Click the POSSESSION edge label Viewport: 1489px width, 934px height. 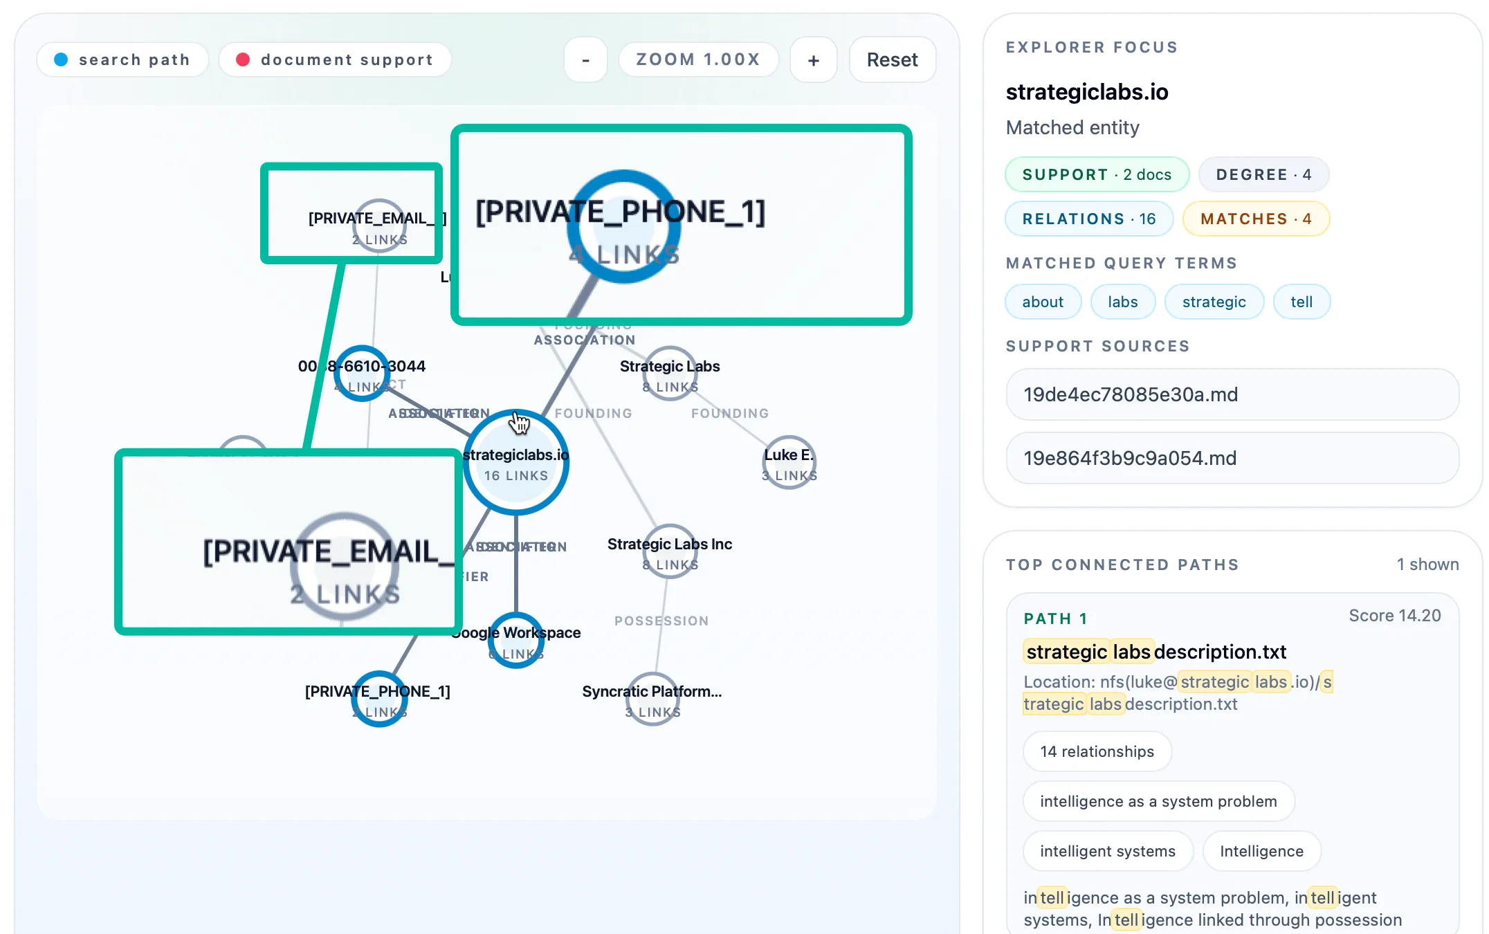(x=661, y=621)
